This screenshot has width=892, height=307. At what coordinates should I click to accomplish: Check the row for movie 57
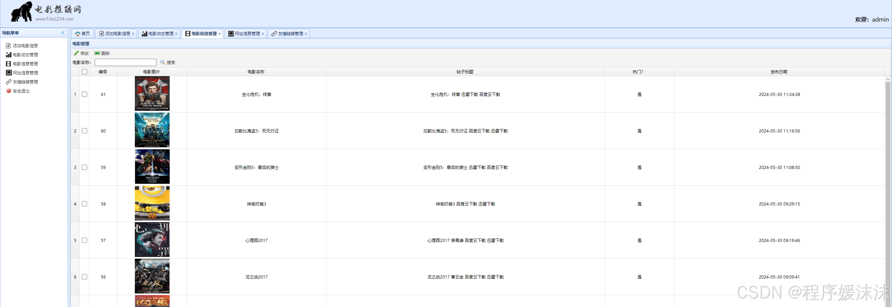click(x=84, y=240)
